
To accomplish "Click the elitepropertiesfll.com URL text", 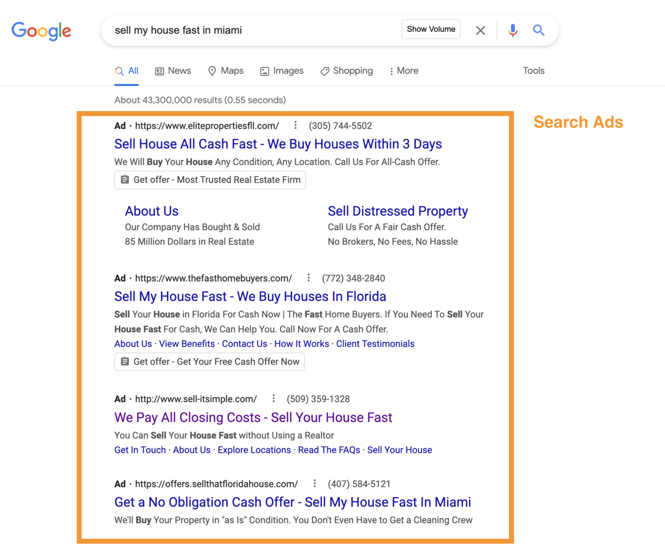I will pyautogui.click(x=207, y=126).
